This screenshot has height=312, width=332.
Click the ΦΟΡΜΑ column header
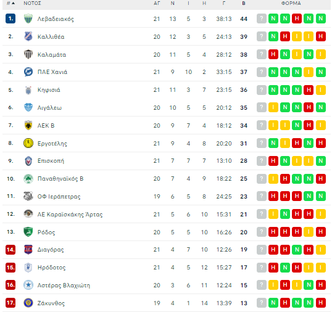point(291,3)
